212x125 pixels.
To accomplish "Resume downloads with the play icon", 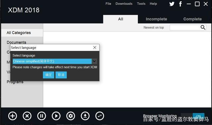I will click(x=56, y=116).
